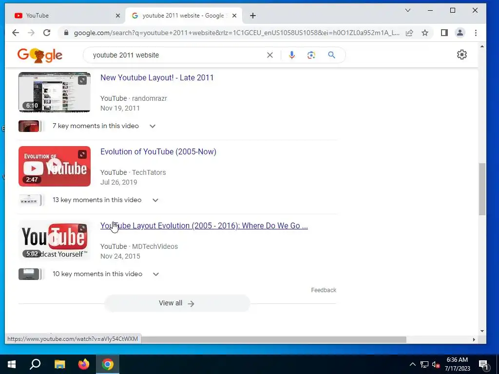The image size is (499, 374).
Task: Expand 10 key moments in this video
Action: 155,274
